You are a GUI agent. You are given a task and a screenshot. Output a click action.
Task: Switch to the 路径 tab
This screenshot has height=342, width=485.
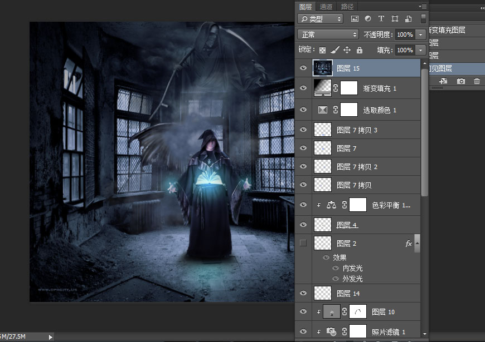tap(347, 7)
